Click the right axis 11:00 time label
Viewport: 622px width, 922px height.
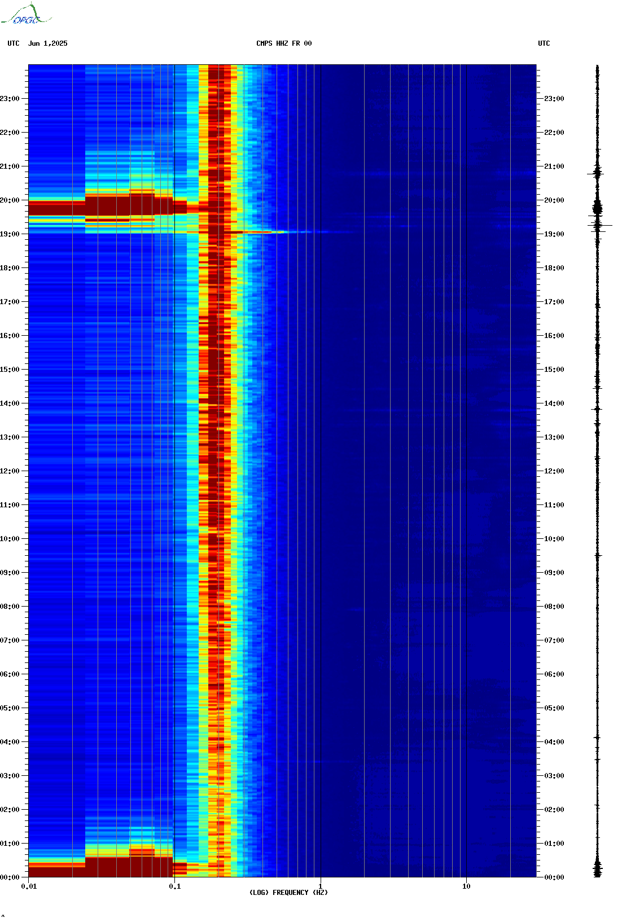(554, 505)
